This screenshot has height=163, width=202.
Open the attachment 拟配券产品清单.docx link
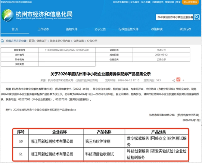coord(45,110)
